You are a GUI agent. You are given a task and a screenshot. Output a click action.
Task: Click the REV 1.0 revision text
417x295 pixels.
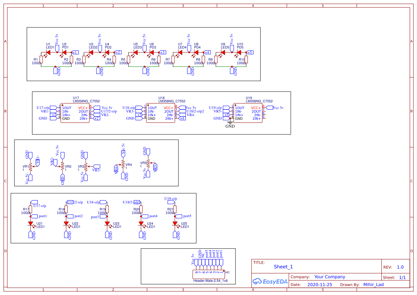pos(400,267)
